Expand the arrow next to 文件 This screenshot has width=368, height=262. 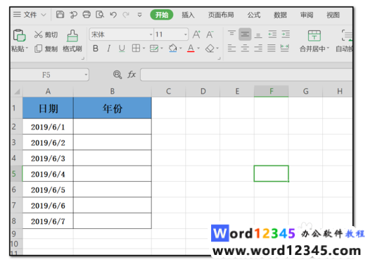pos(44,15)
